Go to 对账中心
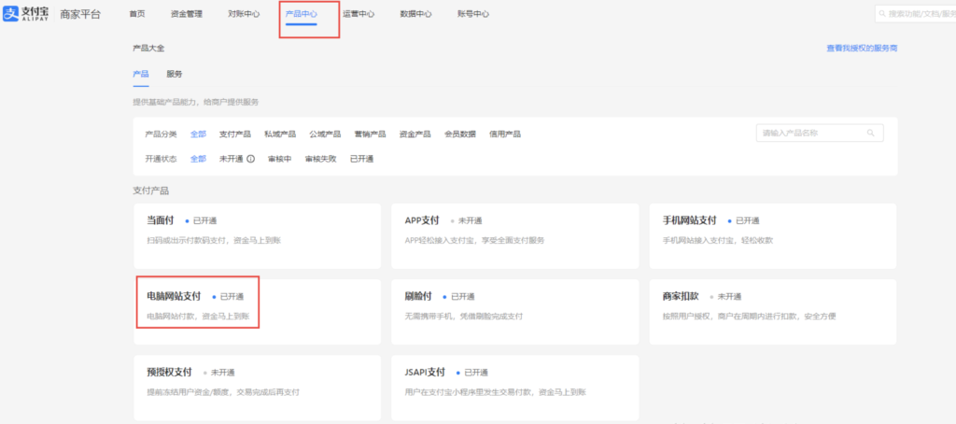Viewport: 956px width, 424px height. [244, 14]
